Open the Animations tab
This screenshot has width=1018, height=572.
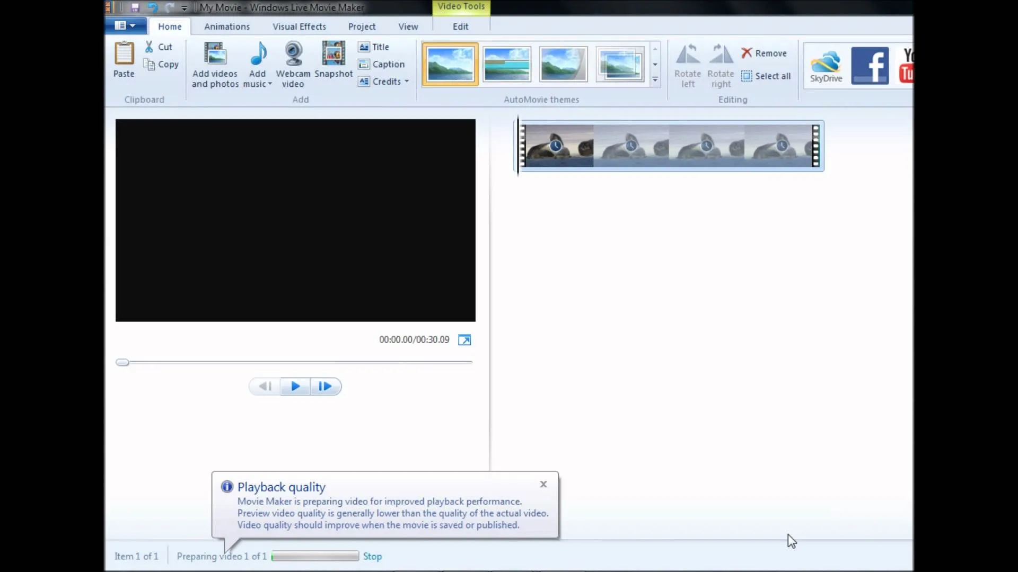[227, 26]
